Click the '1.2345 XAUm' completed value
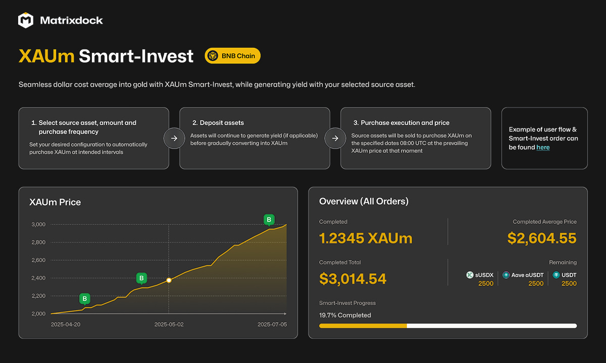This screenshot has height=363, width=606. (366, 238)
